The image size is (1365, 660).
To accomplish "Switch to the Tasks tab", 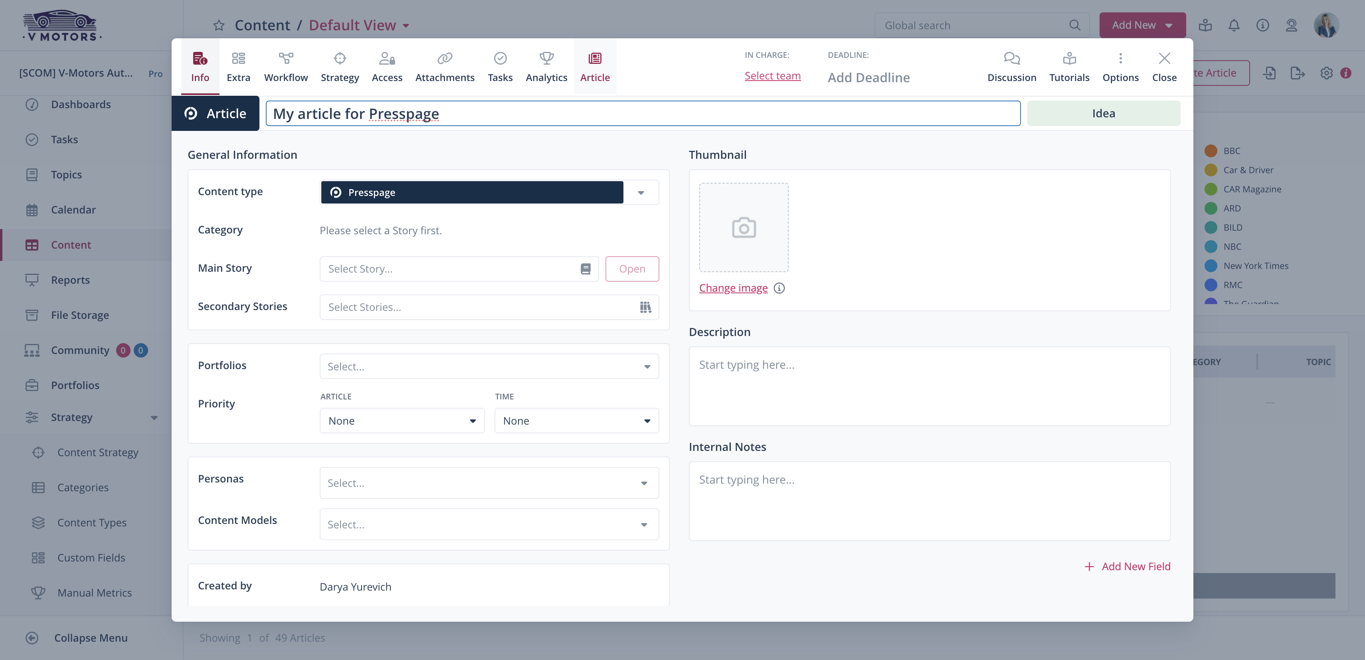I will pos(500,67).
